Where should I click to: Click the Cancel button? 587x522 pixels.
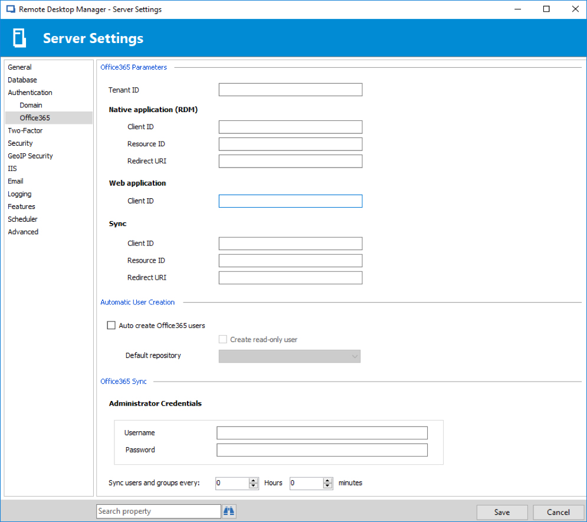(x=558, y=512)
